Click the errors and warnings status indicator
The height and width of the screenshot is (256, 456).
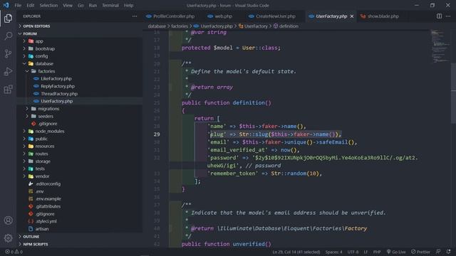[14, 252]
